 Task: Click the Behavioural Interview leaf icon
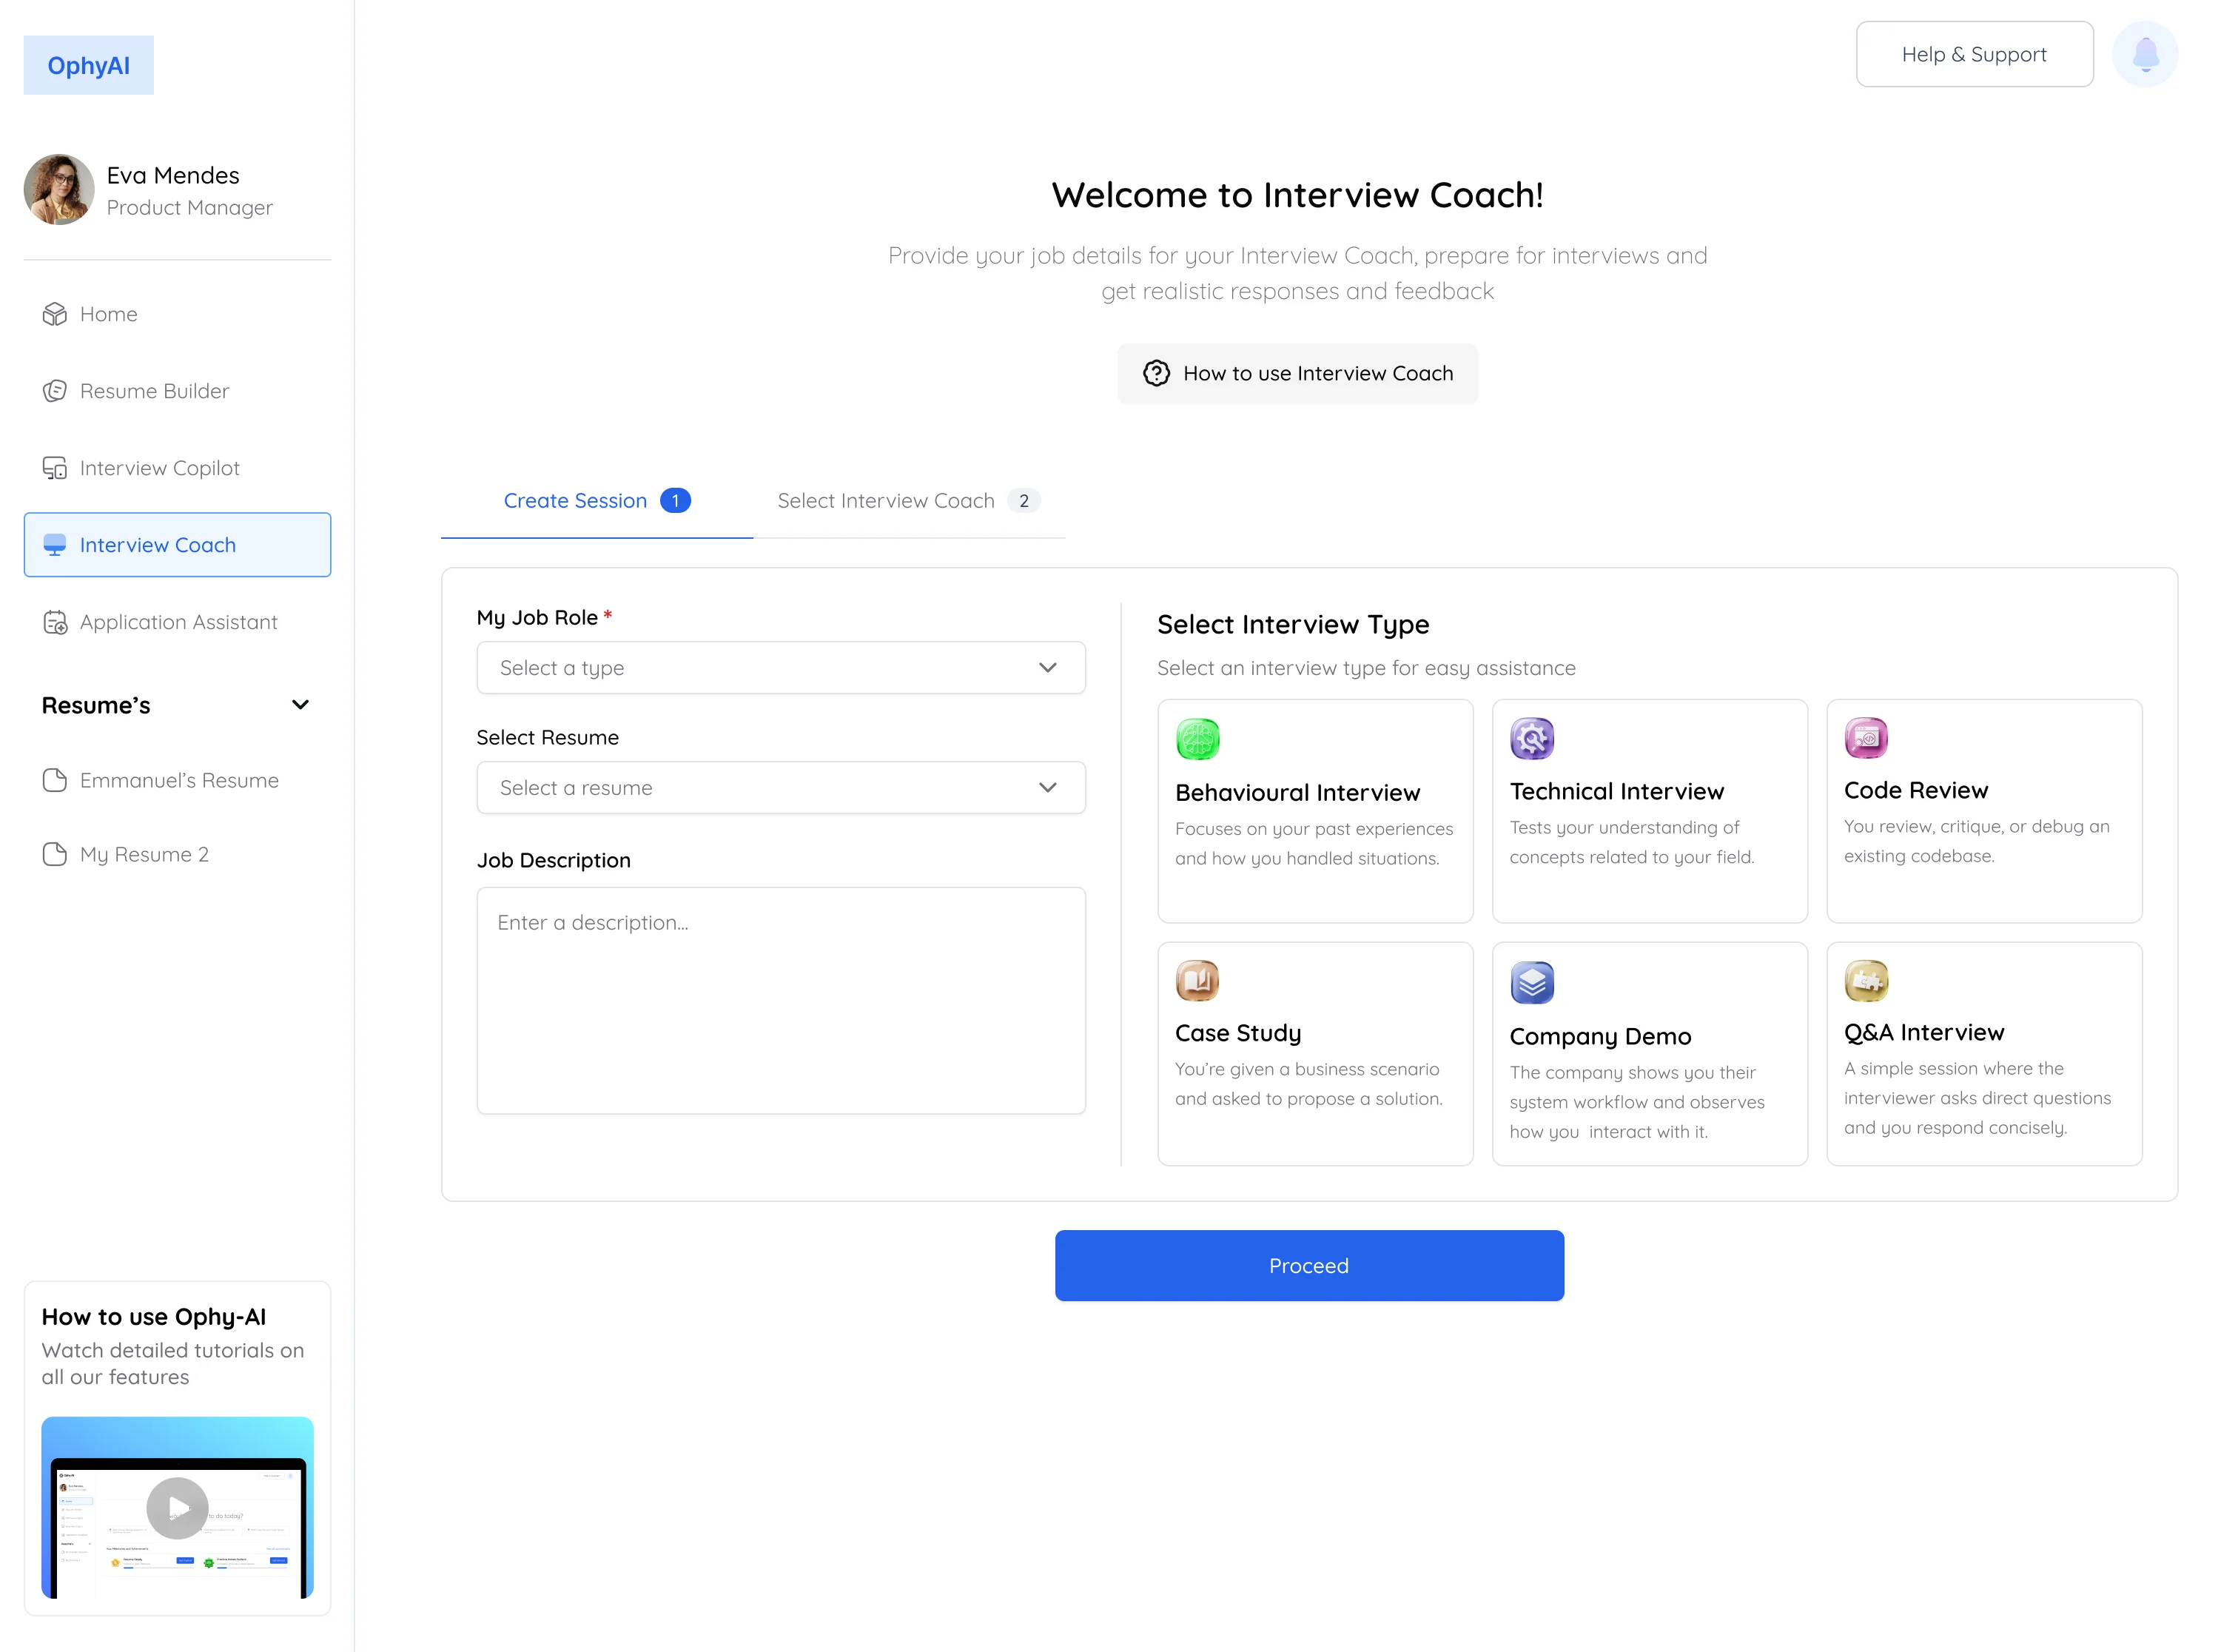pos(1198,739)
